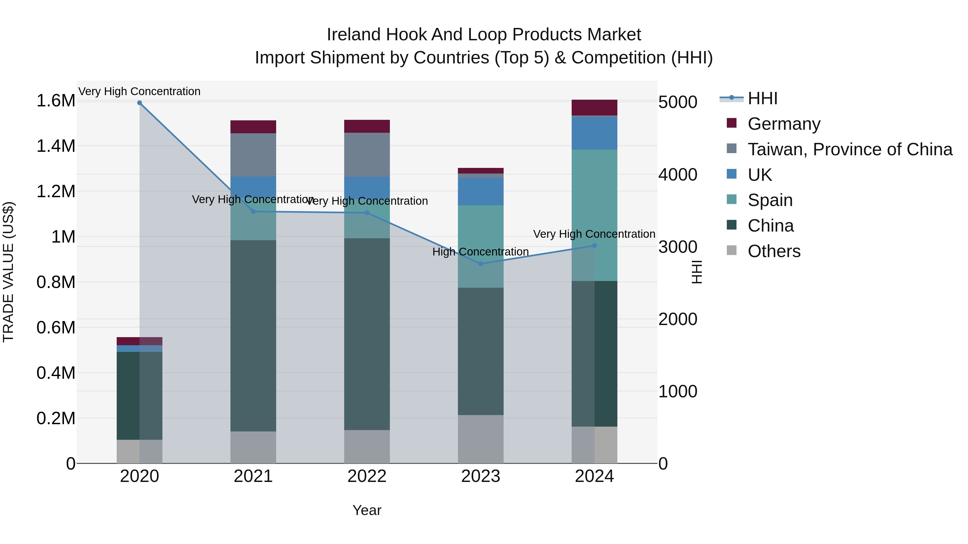The image size is (968, 544).
Task: Click the 2024 x-axis label
Action: pyautogui.click(x=595, y=476)
